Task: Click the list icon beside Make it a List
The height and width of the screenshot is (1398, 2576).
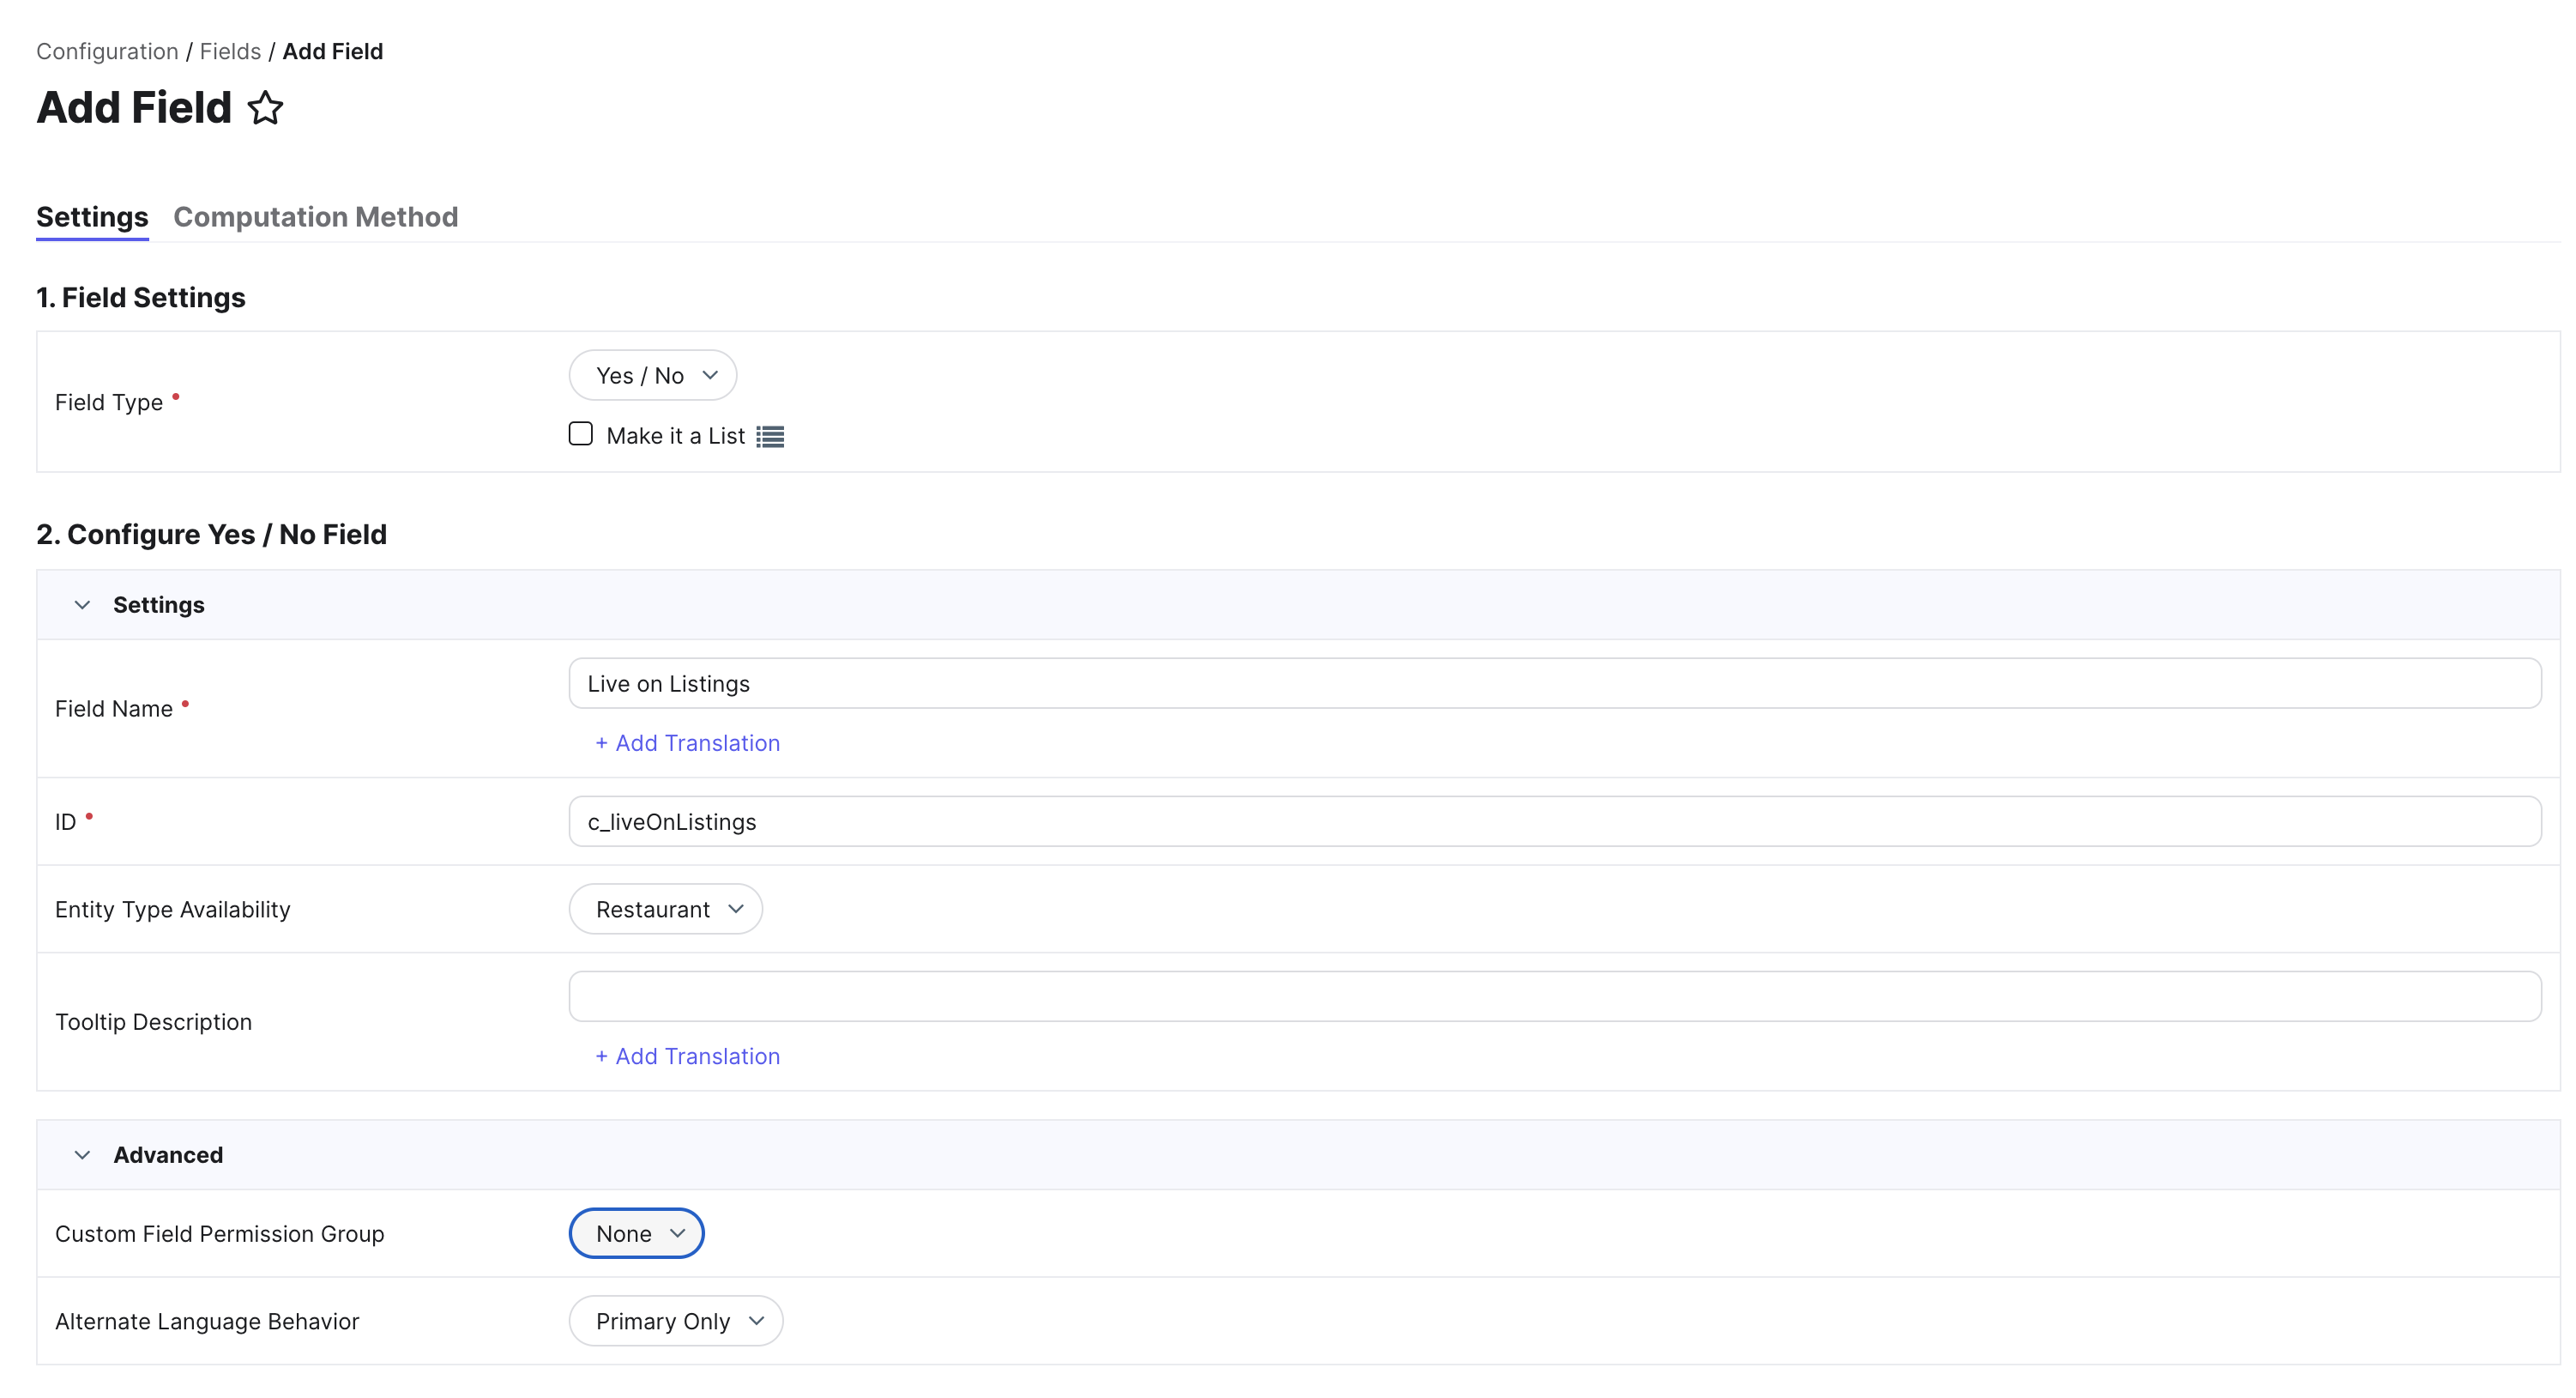Action: point(770,436)
